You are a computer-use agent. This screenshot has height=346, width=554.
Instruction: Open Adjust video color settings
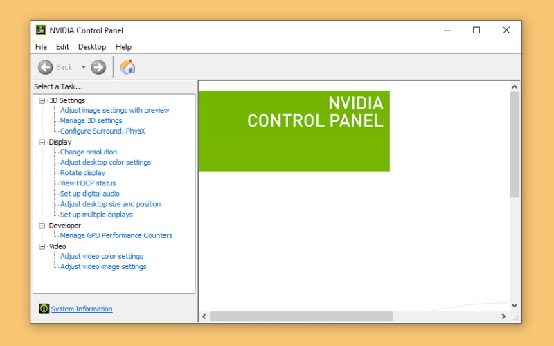pyautogui.click(x=101, y=256)
